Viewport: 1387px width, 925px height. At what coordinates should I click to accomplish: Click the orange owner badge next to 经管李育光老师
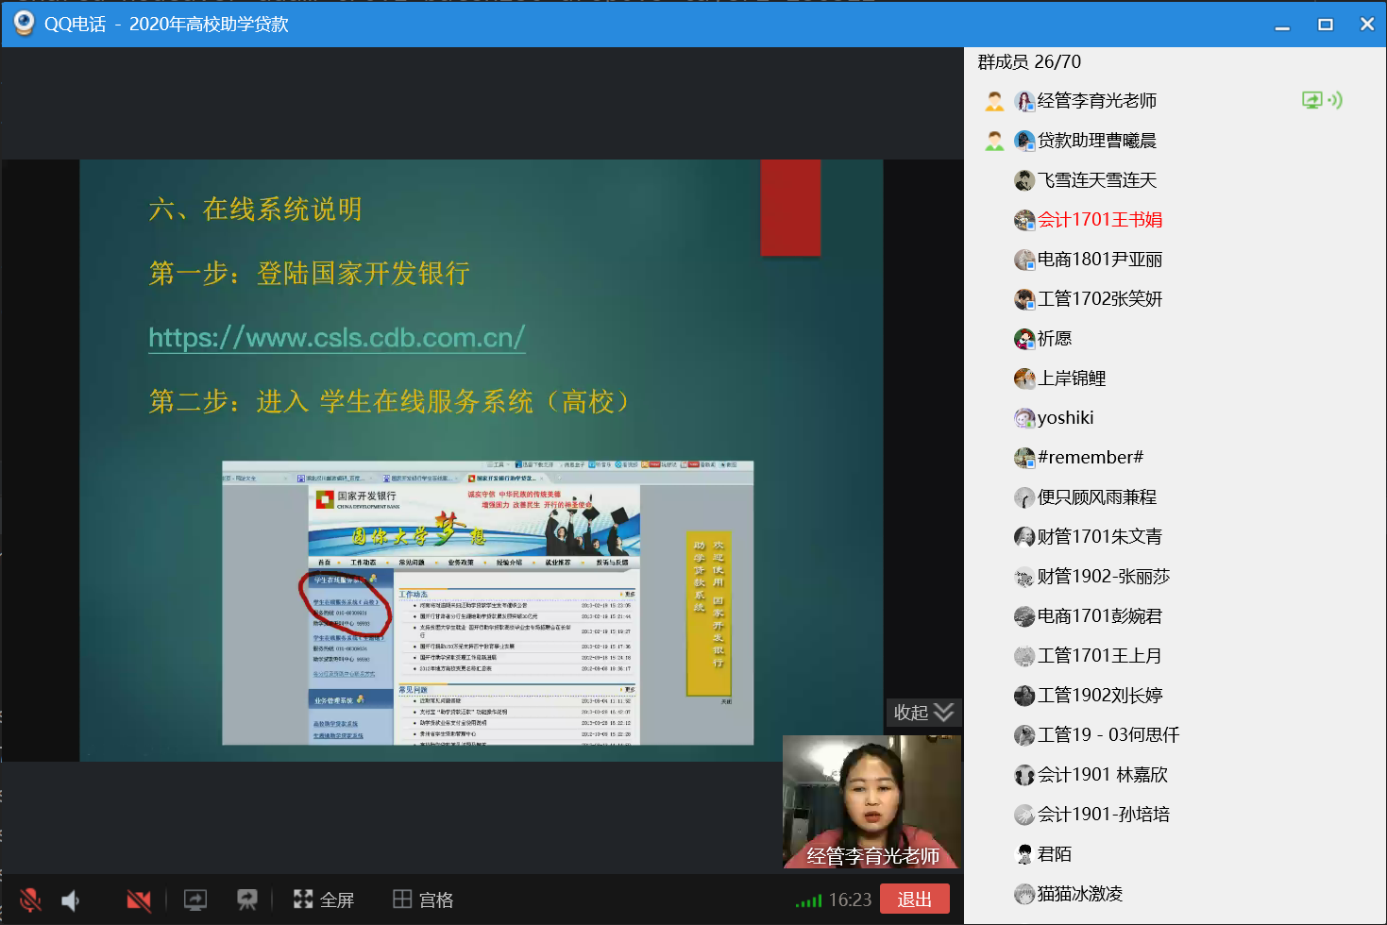tap(994, 101)
